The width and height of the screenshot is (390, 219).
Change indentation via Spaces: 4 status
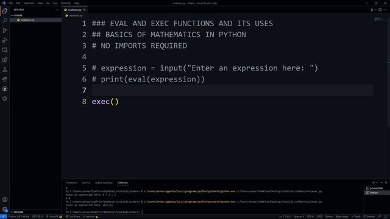coord(299,217)
